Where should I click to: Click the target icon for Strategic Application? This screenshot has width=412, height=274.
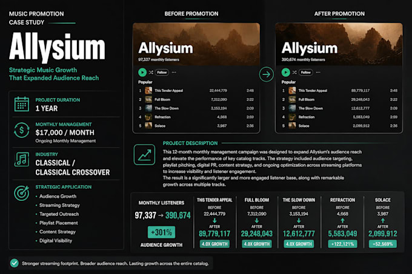(22, 193)
